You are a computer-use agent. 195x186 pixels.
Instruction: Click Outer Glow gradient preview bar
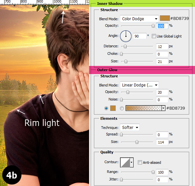click(144, 108)
